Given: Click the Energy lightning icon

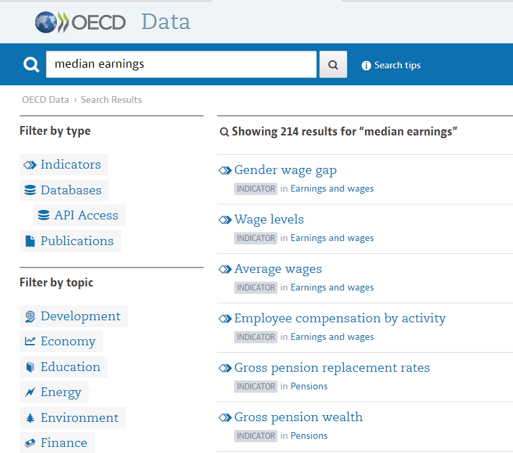Looking at the screenshot, I should click(30, 392).
